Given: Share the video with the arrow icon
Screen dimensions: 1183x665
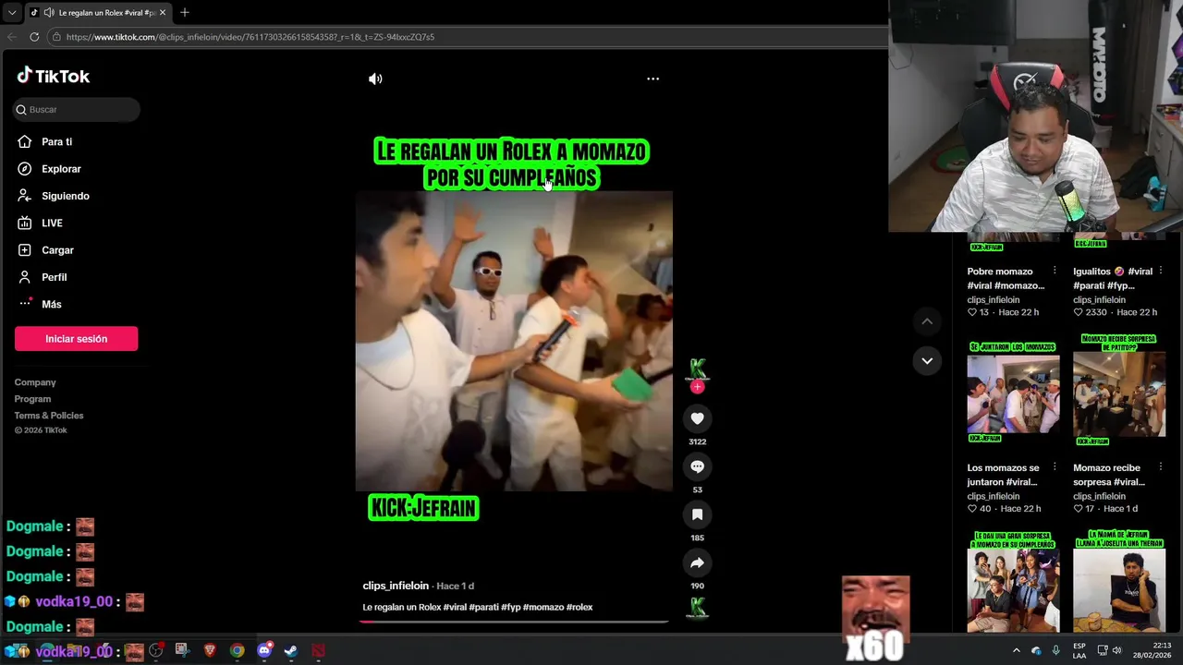Looking at the screenshot, I should 697,562.
